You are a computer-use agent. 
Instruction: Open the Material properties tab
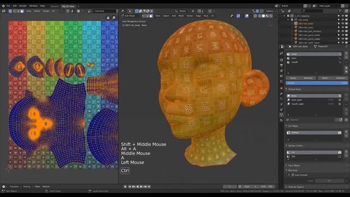(282, 120)
